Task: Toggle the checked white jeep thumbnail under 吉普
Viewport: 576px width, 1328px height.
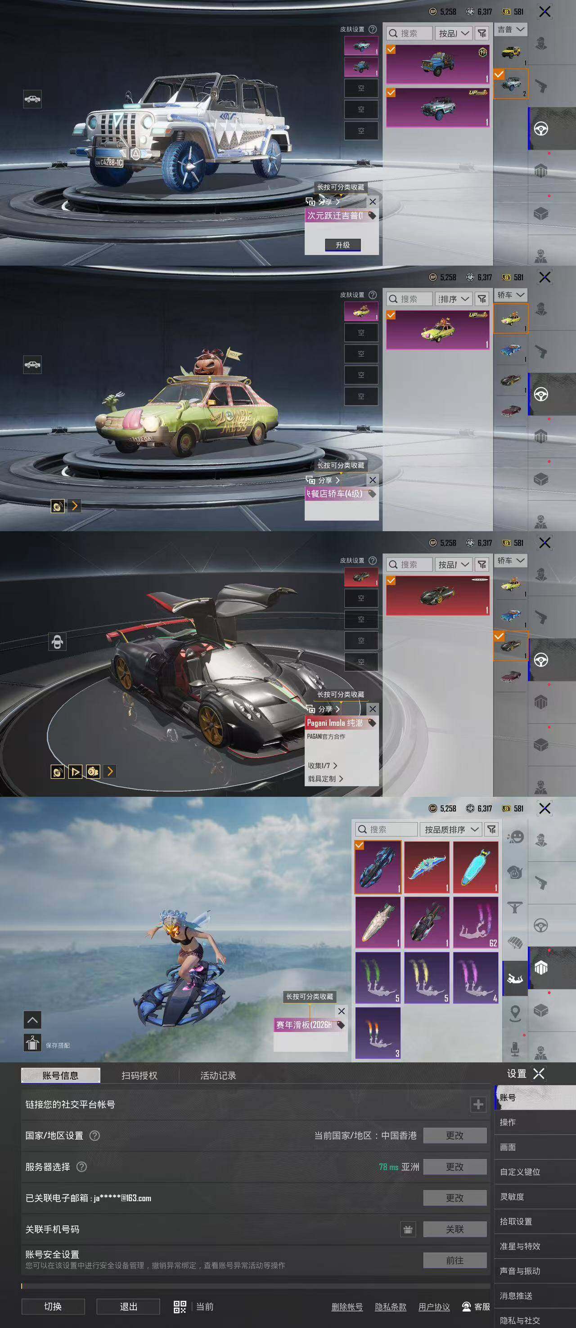Action: 510,84
